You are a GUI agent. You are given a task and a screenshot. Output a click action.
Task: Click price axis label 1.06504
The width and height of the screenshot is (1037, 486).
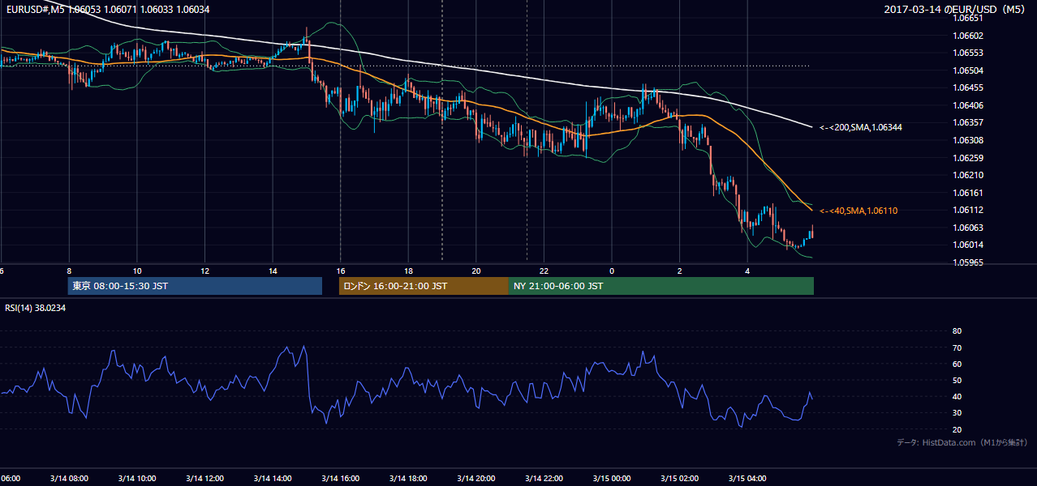click(969, 70)
